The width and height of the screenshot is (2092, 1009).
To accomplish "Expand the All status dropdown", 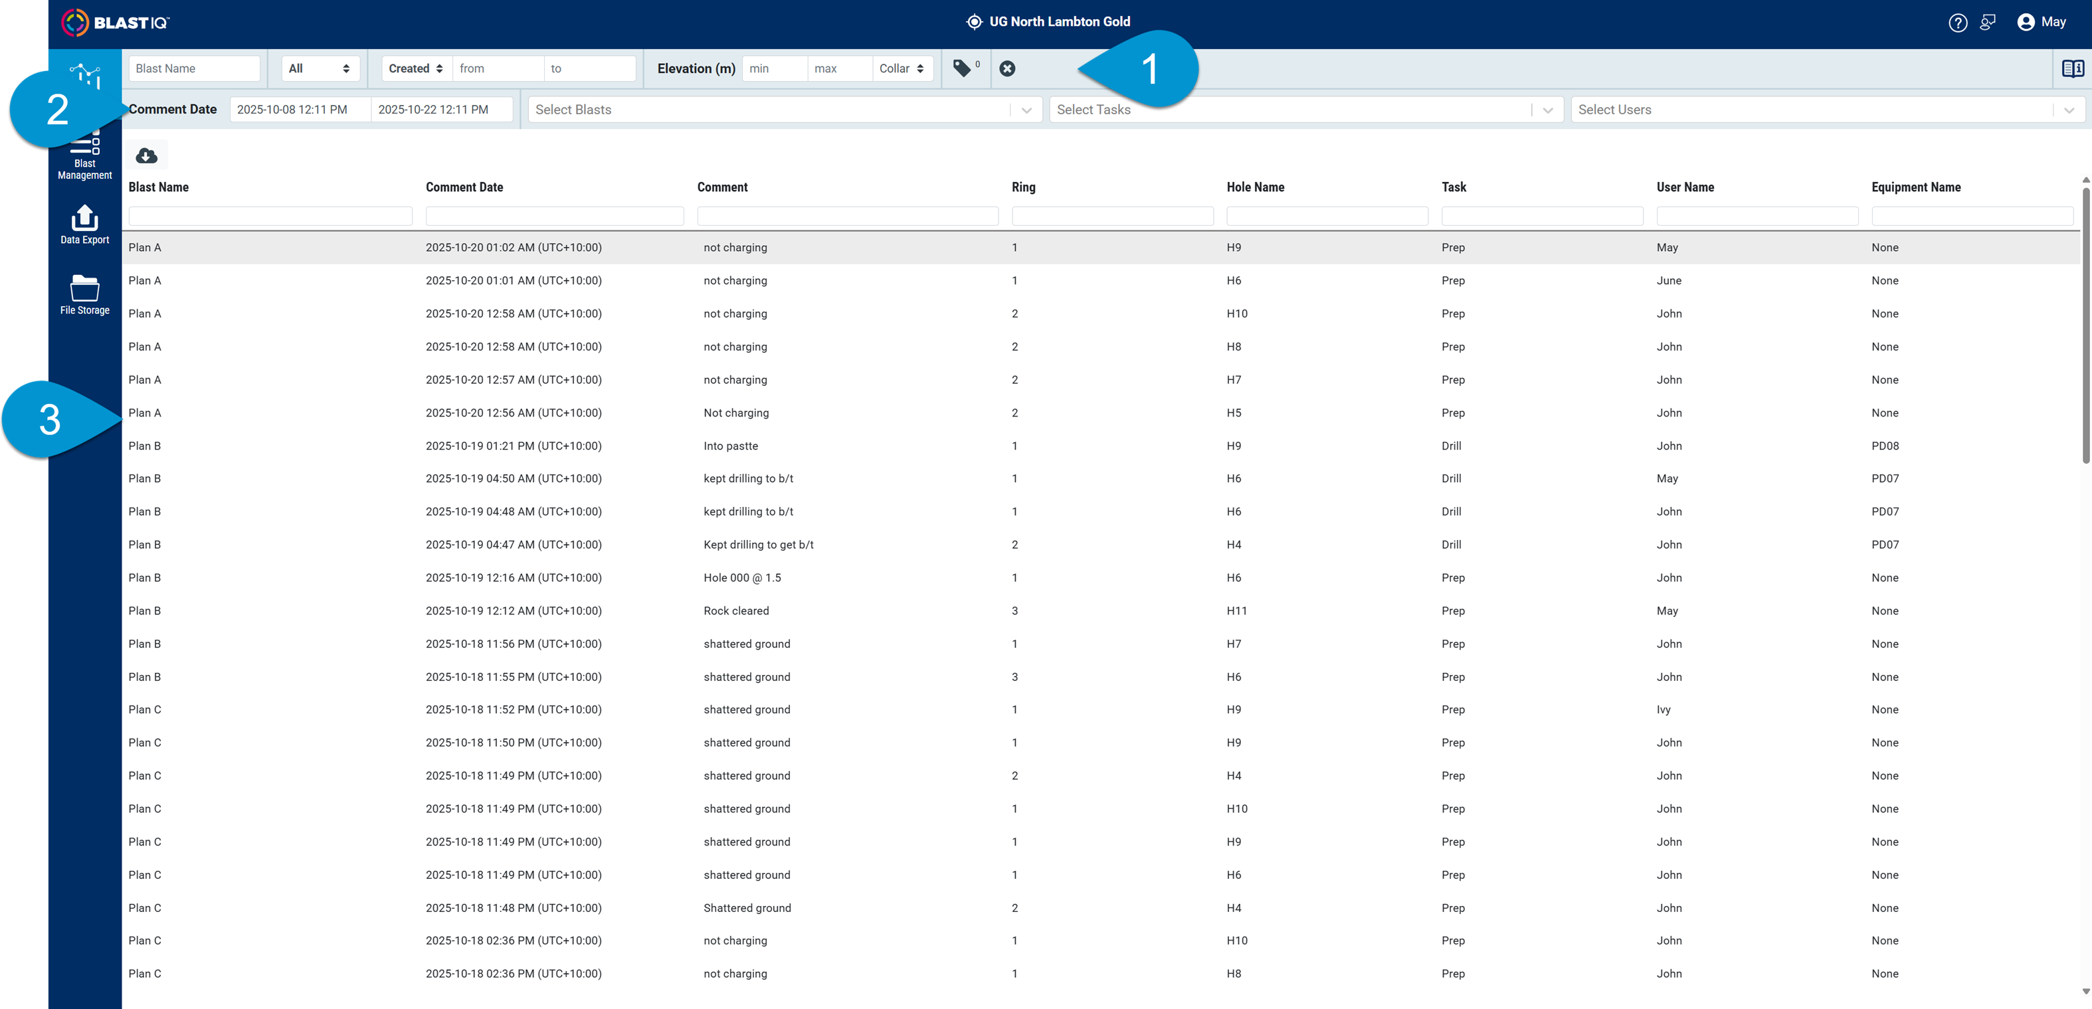I will pyautogui.click(x=321, y=68).
